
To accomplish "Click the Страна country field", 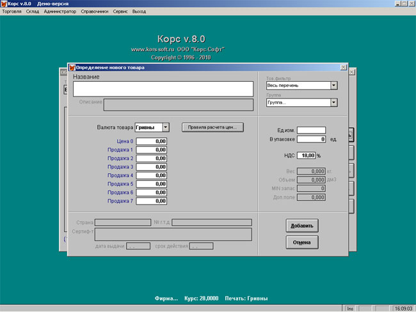I will point(123,222).
